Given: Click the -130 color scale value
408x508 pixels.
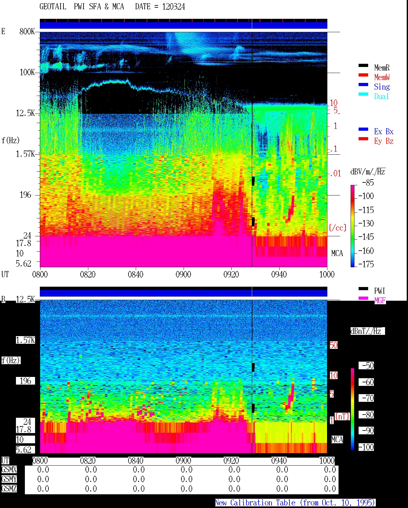Looking at the screenshot, I should (x=366, y=223).
